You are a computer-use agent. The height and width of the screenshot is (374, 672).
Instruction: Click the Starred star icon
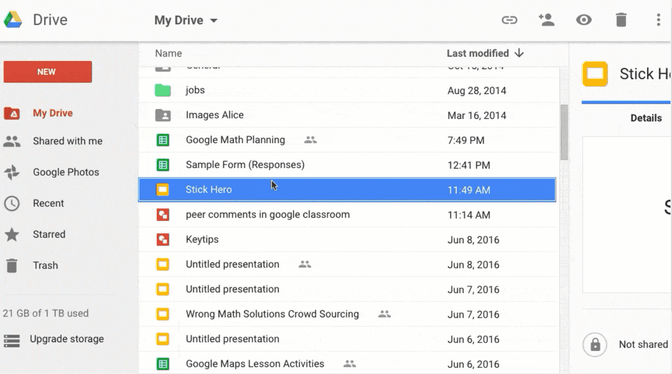(x=12, y=234)
